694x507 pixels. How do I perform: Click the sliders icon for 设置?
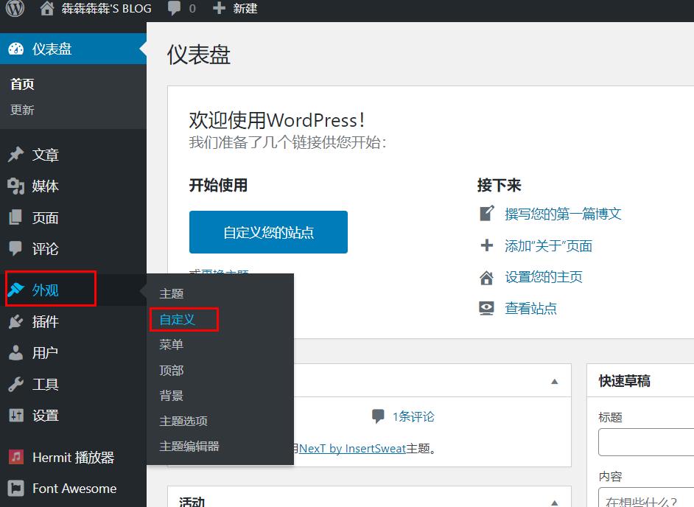coord(16,416)
